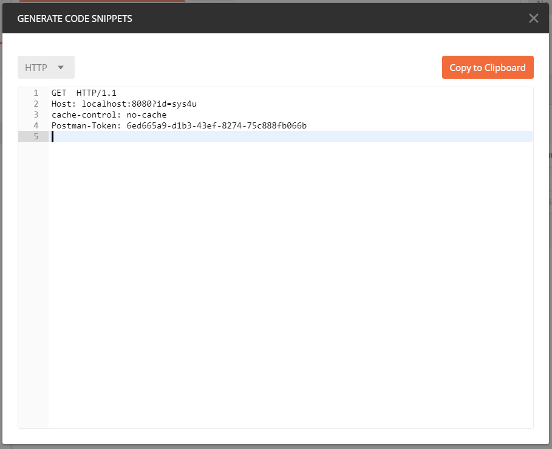Image resolution: width=552 pixels, height=449 pixels.
Task: Copy the snippet to clipboard
Action: pos(488,67)
